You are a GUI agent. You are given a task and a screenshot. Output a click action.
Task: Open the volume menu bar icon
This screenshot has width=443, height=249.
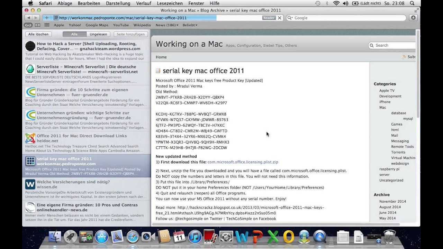tap(345, 3)
